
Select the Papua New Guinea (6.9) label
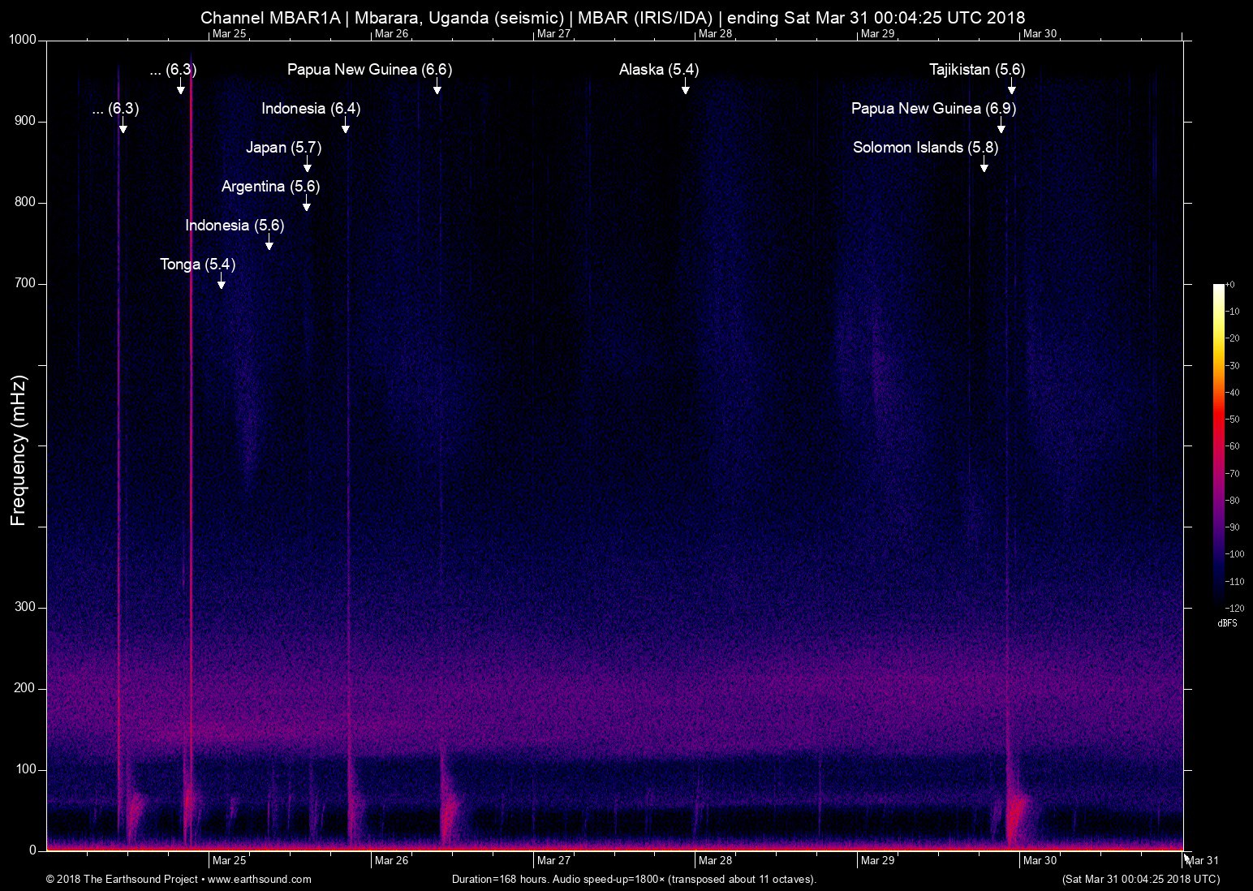tap(933, 109)
